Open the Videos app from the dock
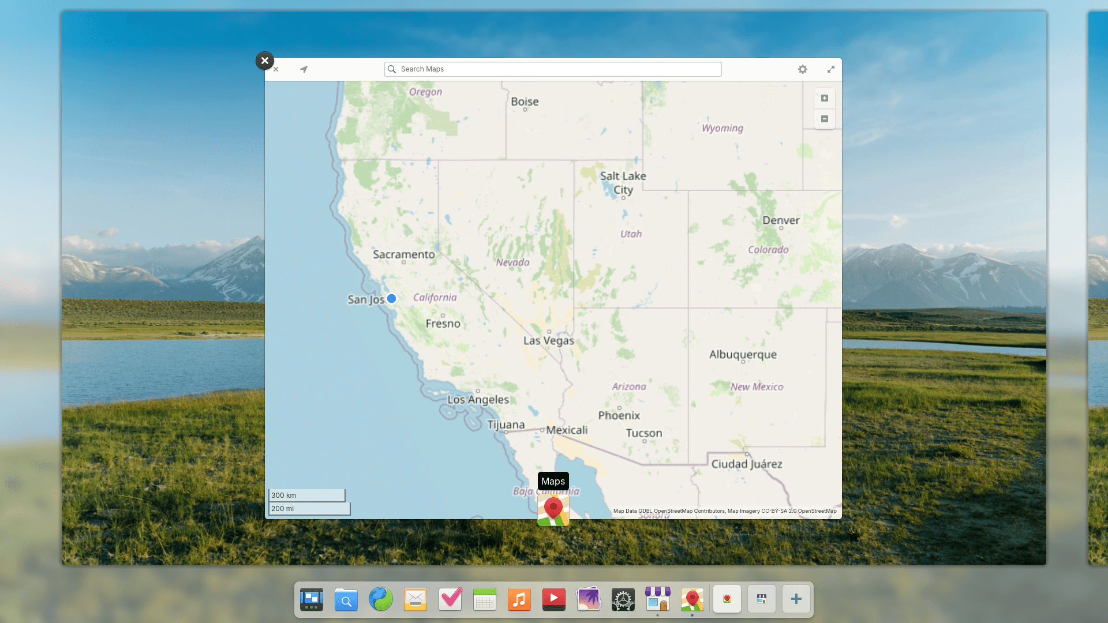Viewport: 1108px width, 623px height. 553,599
